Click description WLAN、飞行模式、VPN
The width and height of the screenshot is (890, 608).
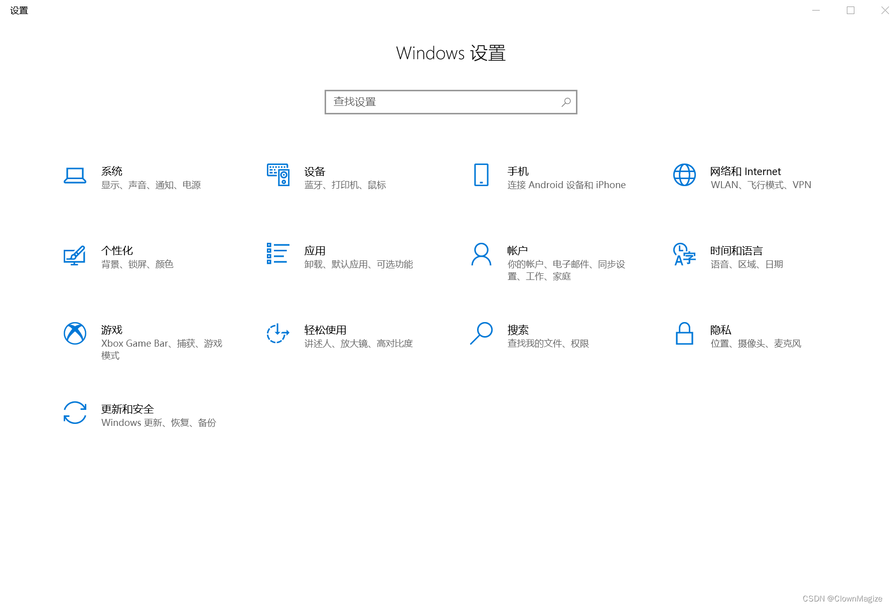click(761, 185)
